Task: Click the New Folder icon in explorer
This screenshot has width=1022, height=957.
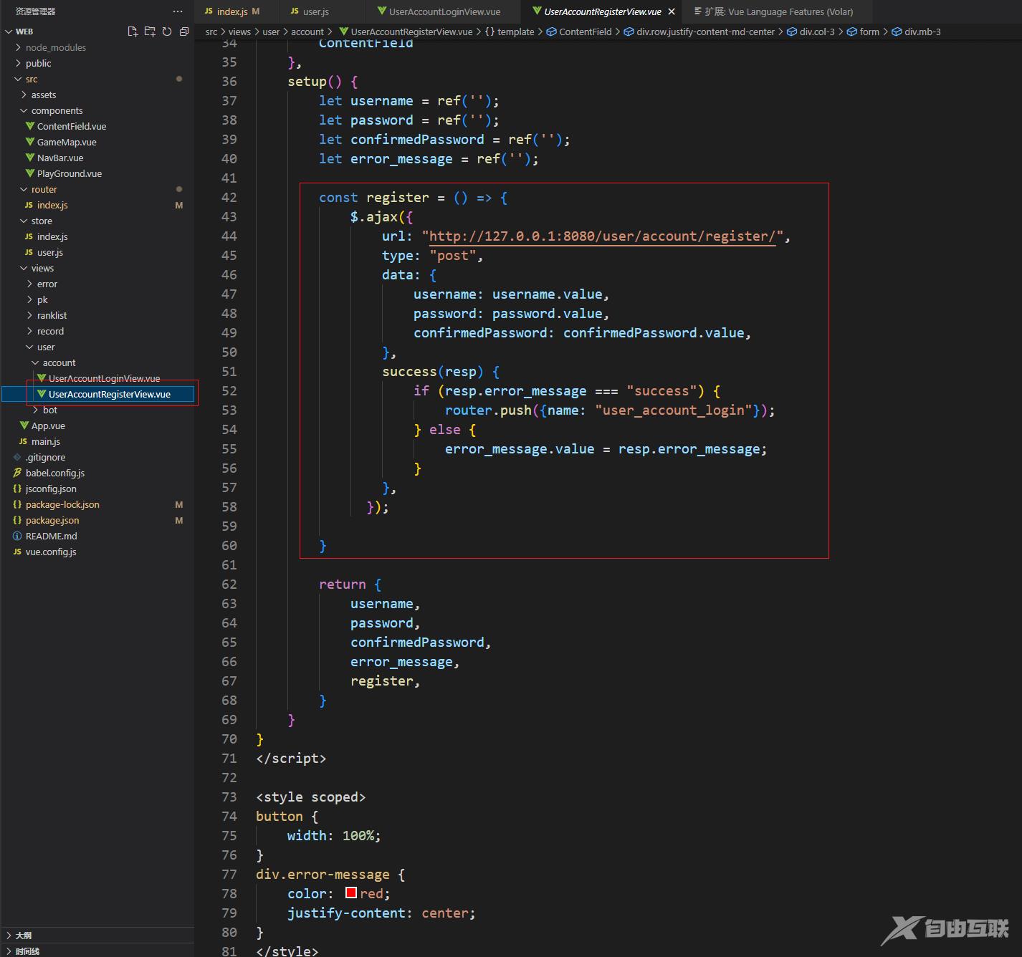Action: [x=150, y=32]
